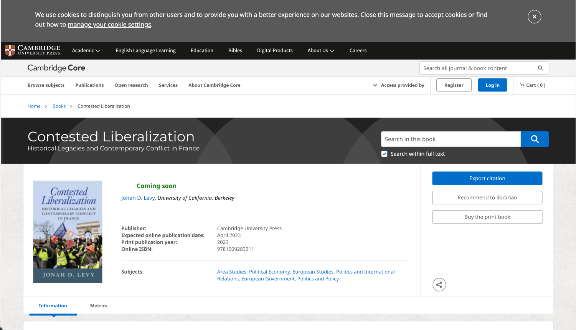Switch to the Metrics tab

pos(99,306)
